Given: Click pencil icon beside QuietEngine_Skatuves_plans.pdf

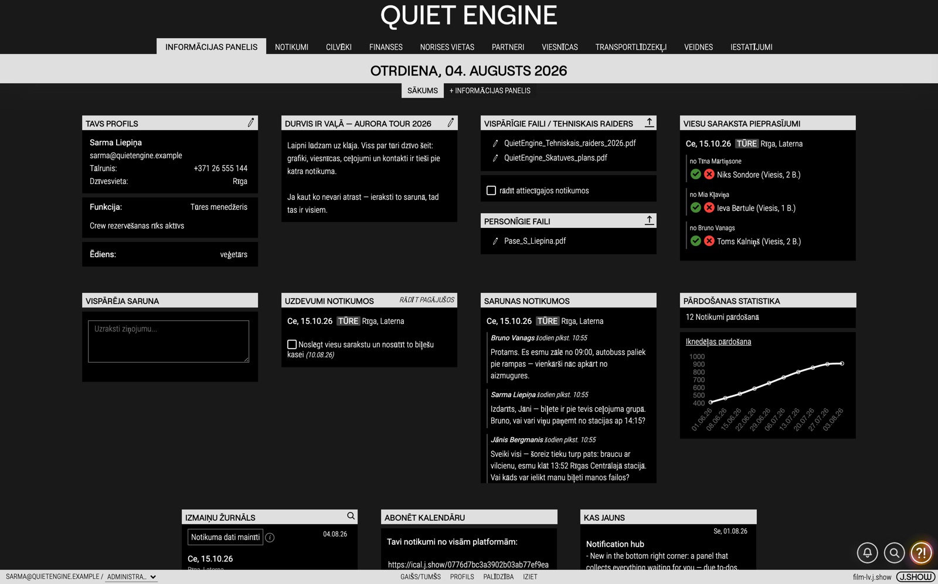Looking at the screenshot, I should pyautogui.click(x=495, y=158).
